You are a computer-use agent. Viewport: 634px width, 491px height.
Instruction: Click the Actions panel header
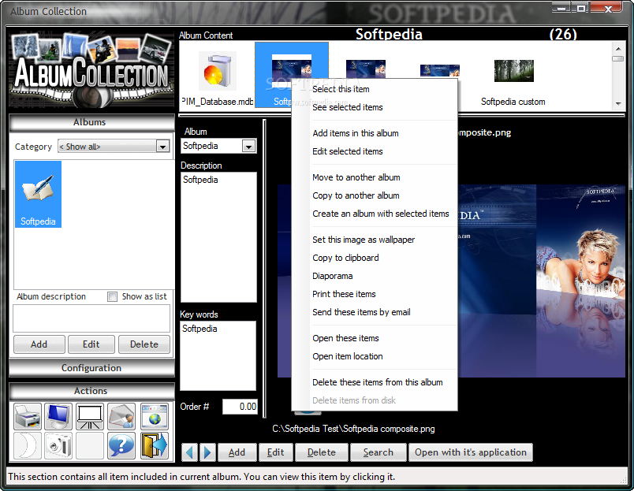(91, 391)
